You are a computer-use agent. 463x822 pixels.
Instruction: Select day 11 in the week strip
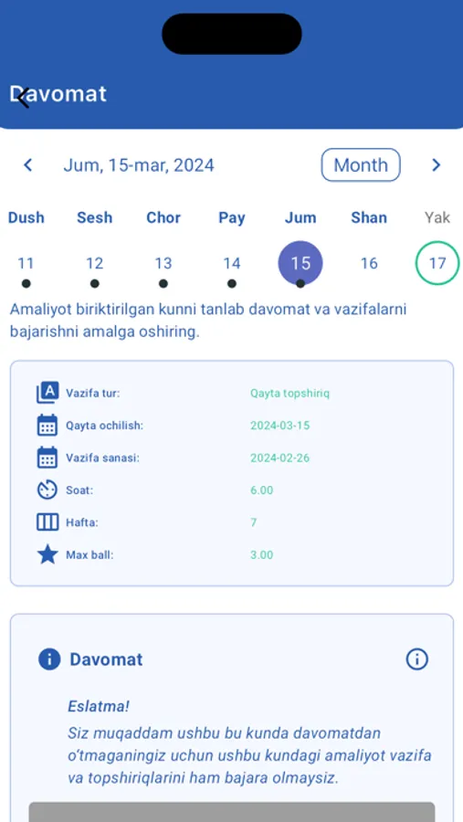coord(26,263)
